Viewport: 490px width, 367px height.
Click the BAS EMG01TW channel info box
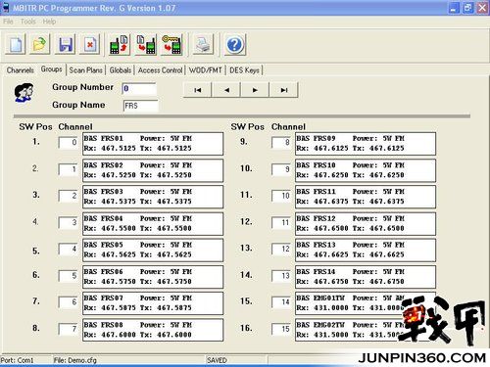[x=366, y=303]
